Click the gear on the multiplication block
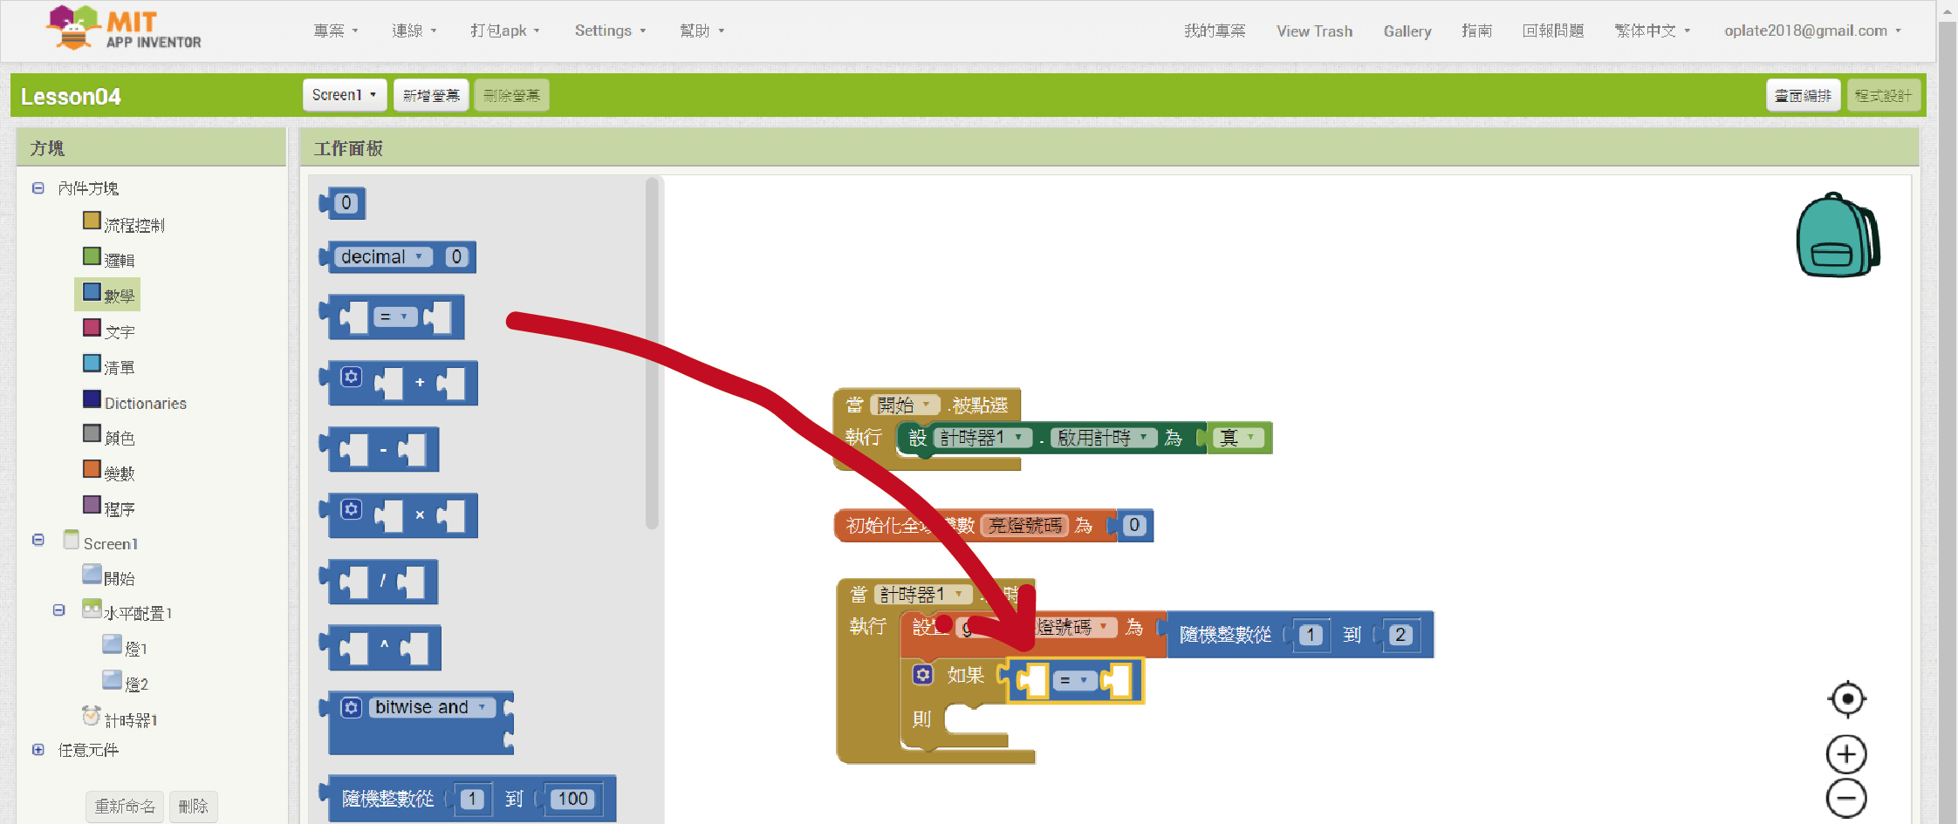This screenshot has height=824, width=1958. pos(351,509)
